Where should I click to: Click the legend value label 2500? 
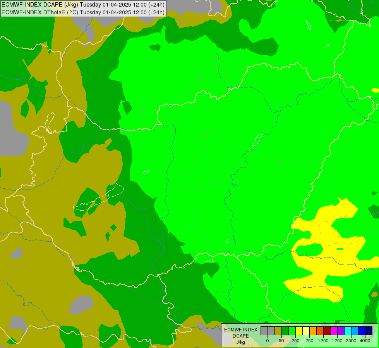coord(351,341)
